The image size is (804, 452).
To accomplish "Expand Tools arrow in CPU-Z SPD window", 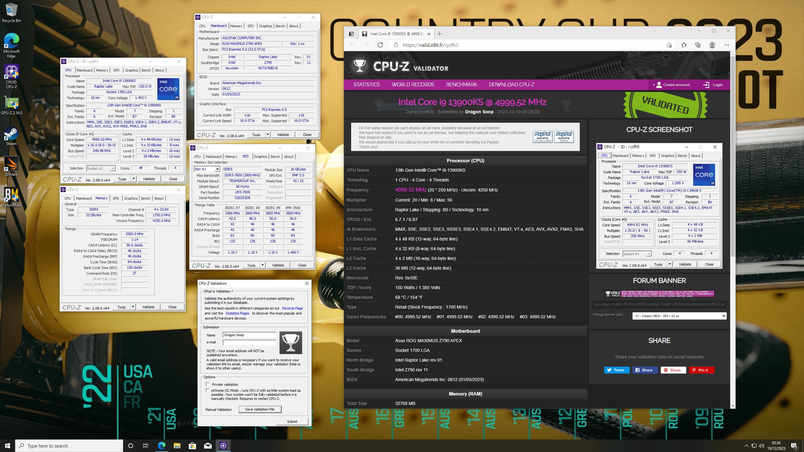I will pyautogui.click(x=263, y=265).
